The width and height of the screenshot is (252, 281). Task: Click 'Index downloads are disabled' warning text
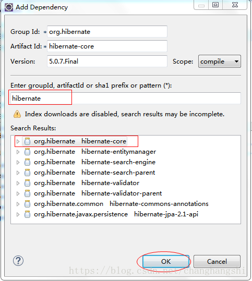(125, 114)
